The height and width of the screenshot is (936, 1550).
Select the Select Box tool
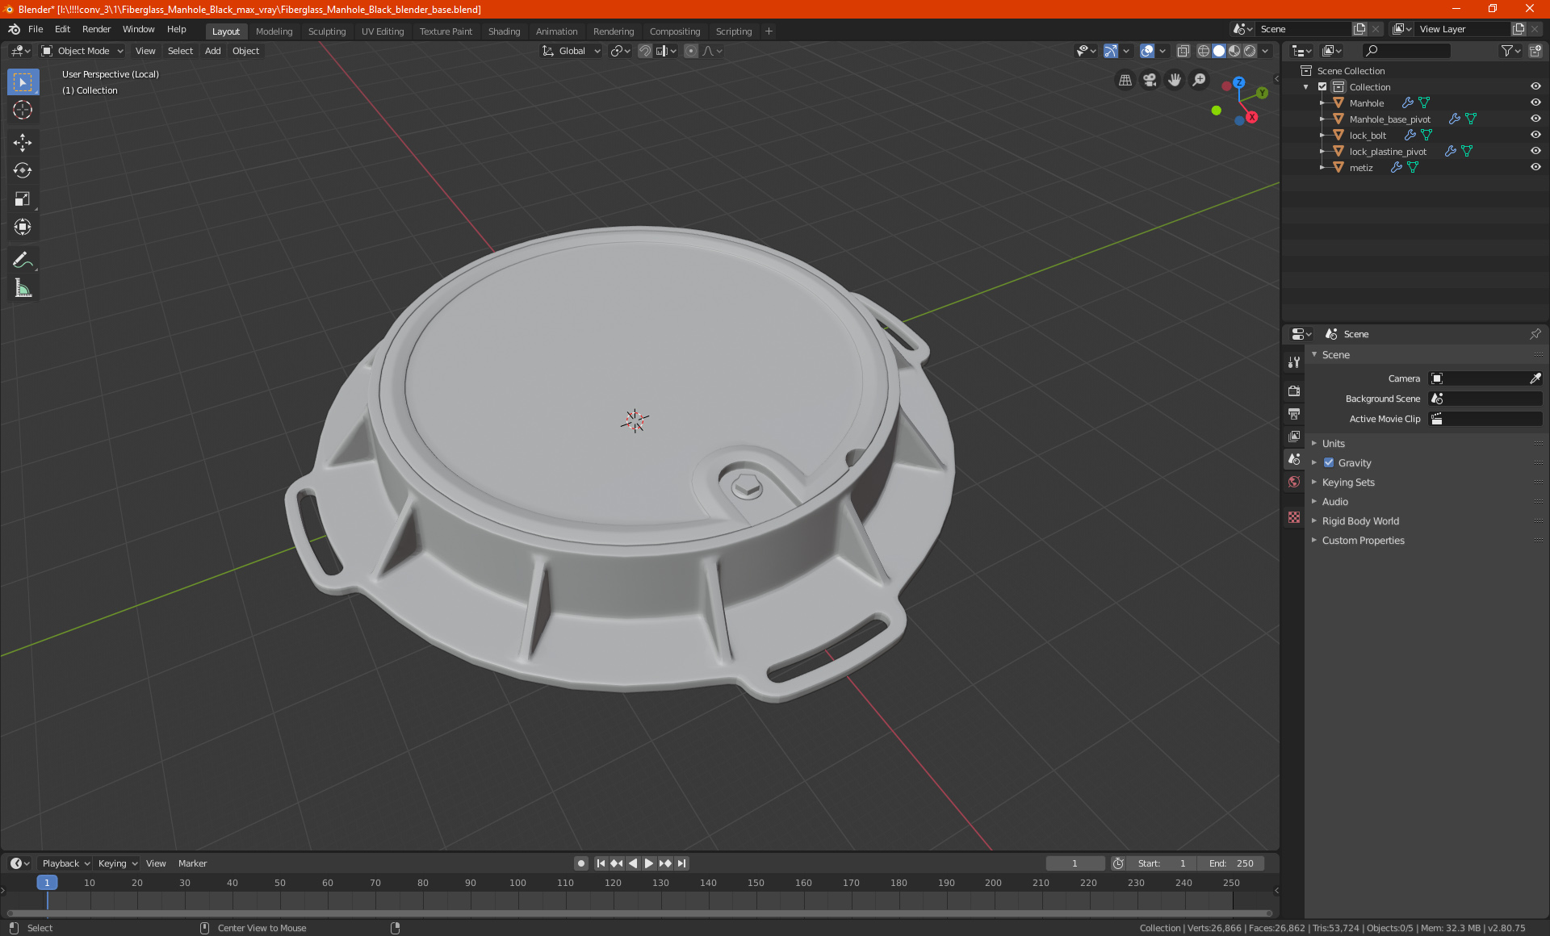pos(23,82)
